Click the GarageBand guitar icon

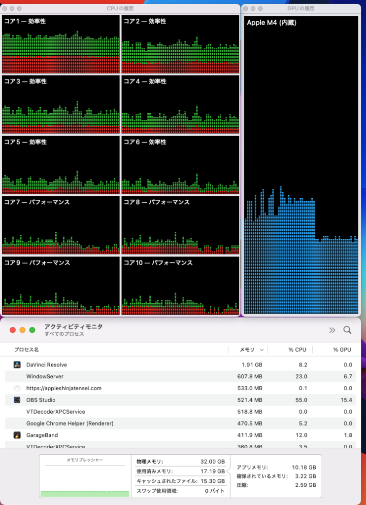click(x=17, y=435)
